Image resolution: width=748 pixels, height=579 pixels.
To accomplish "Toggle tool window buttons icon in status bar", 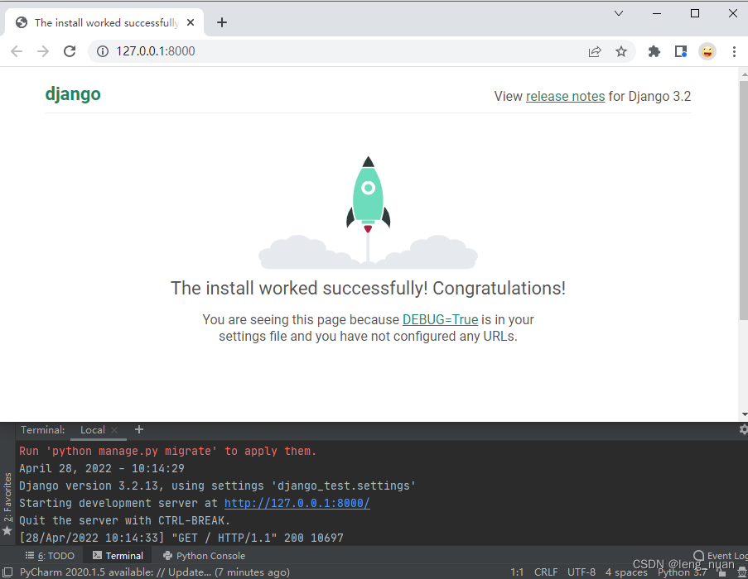I will [7, 572].
